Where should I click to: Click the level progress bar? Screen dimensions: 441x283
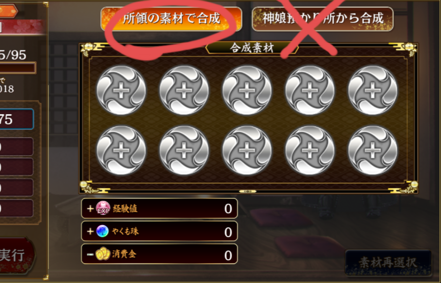tap(18, 68)
